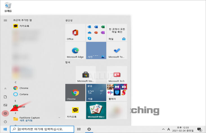Open the Mail tile
The width and height of the screenshot is (206, 133).
pyautogui.click(x=117, y=33)
